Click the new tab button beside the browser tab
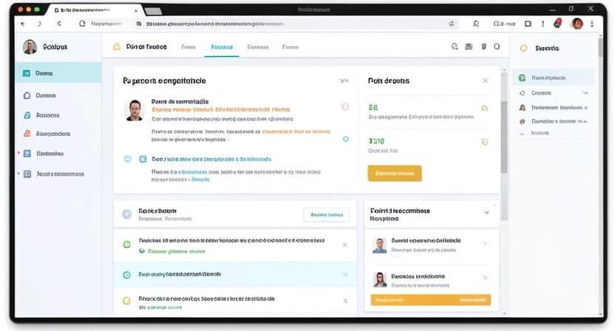Viewport: 615px width, 331px height. click(x=153, y=11)
